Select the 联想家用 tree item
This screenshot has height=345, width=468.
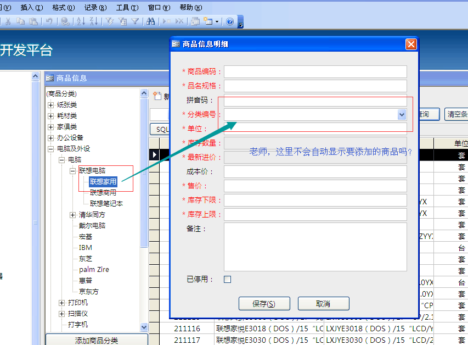[x=104, y=181]
